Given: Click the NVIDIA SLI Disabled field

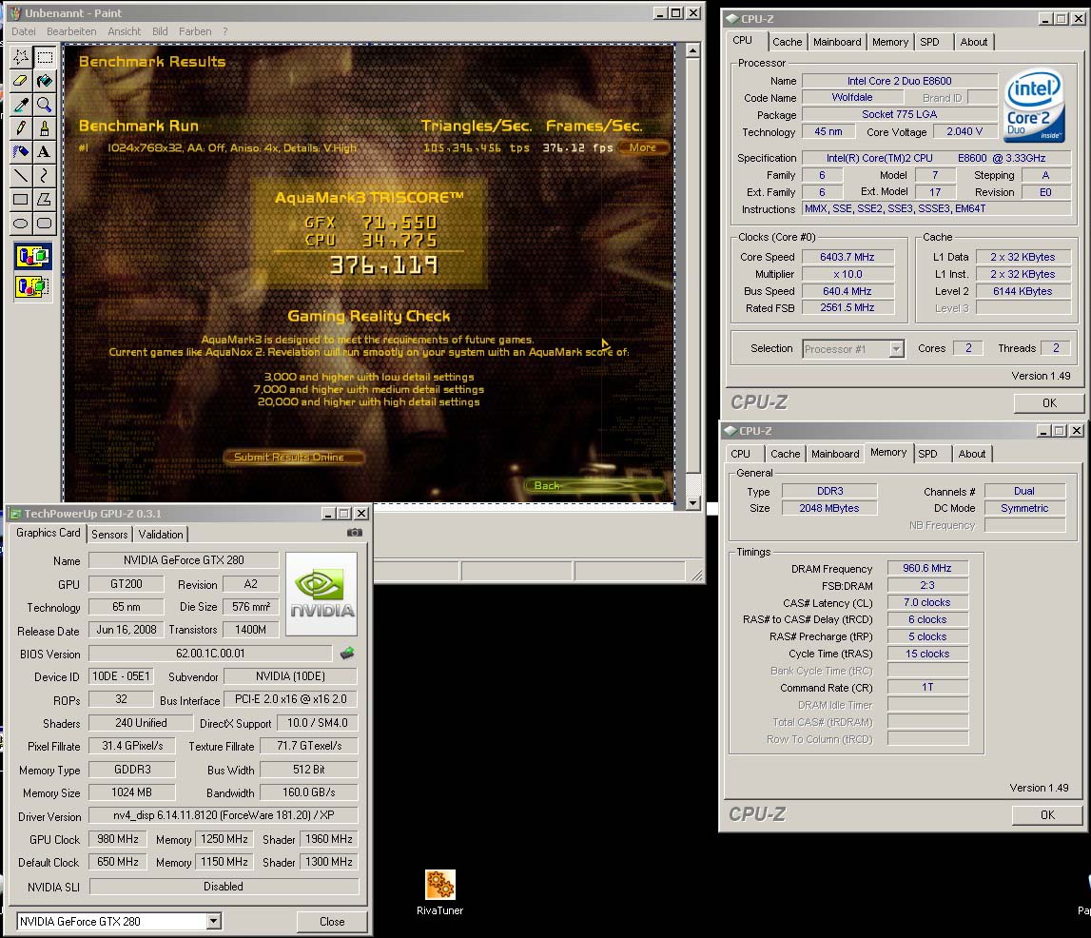Looking at the screenshot, I should [224, 887].
